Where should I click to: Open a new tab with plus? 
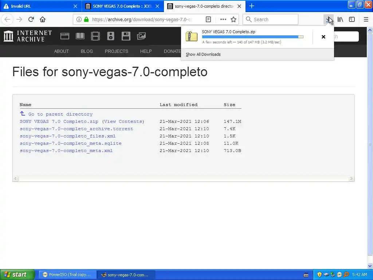coord(252,6)
